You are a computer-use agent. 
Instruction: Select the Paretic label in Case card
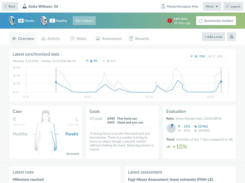click(72, 134)
